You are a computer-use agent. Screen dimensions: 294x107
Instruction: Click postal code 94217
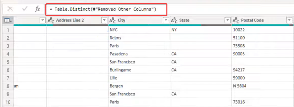pos(263,70)
